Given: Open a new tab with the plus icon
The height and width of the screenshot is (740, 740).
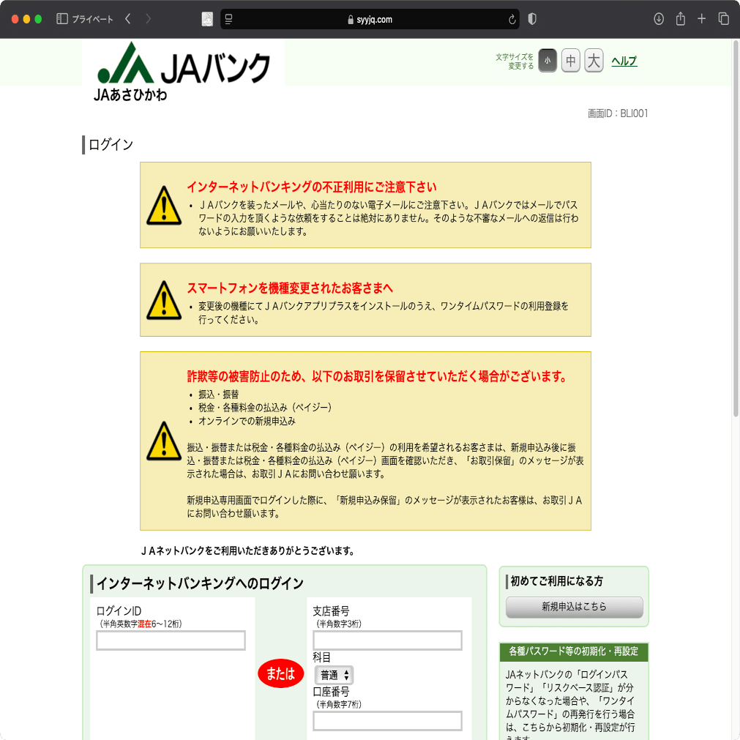Looking at the screenshot, I should (701, 20).
